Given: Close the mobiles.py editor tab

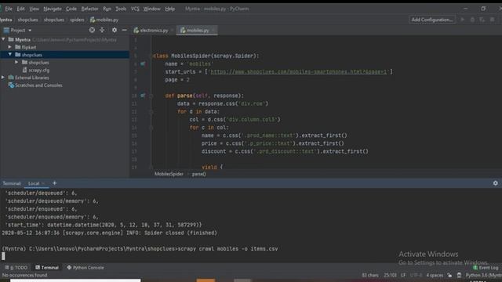Looking at the screenshot, I should (x=213, y=31).
